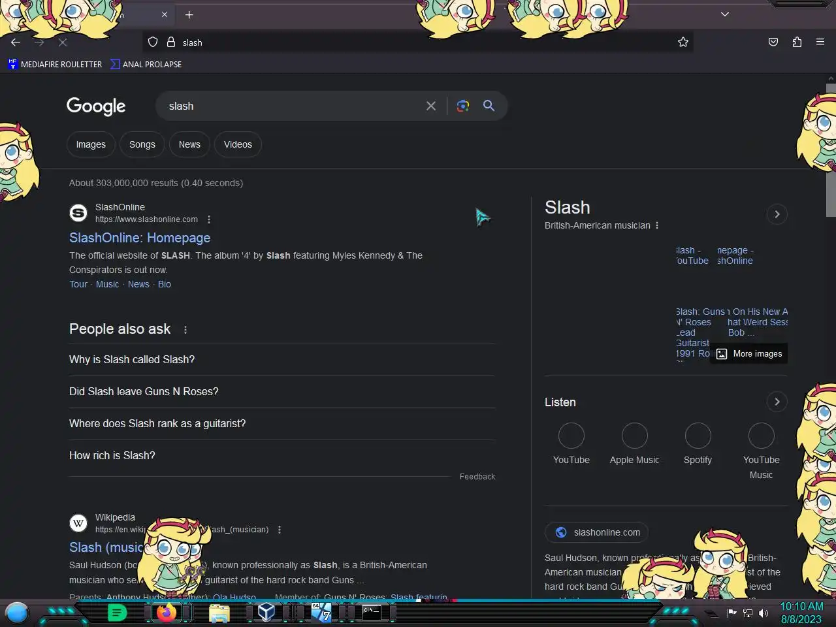
Task: Click the Wikipedia favicon
Action: 78,523
